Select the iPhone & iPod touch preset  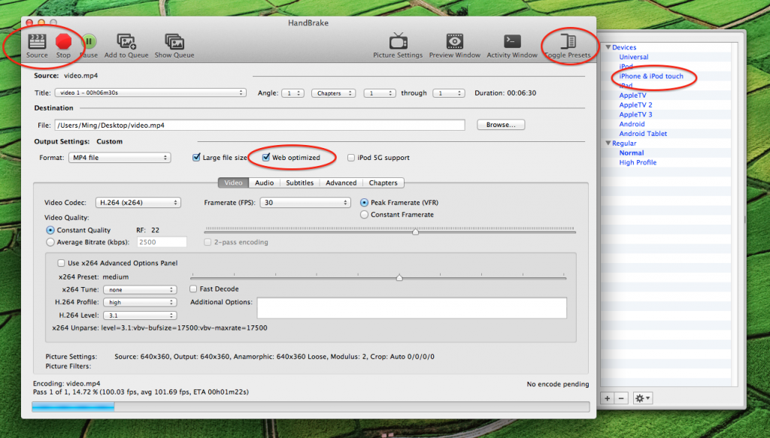click(x=651, y=77)
